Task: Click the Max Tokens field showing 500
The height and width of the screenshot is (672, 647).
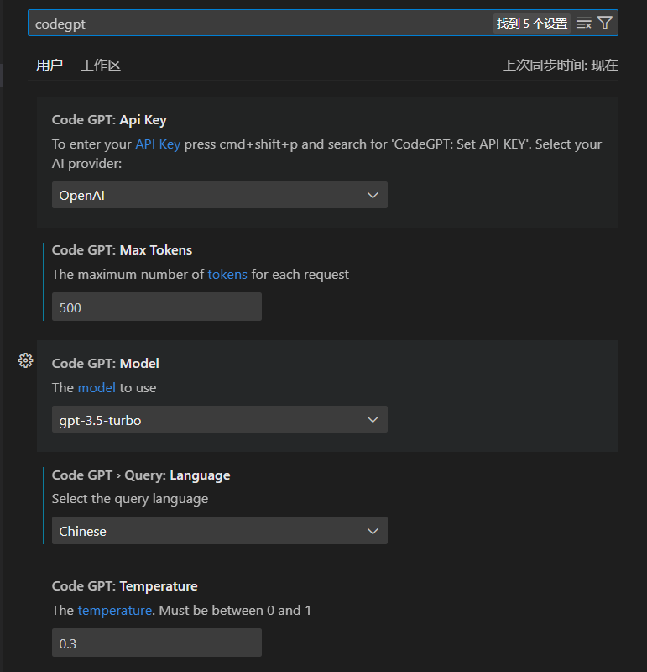Action: [x=156, y=307]
